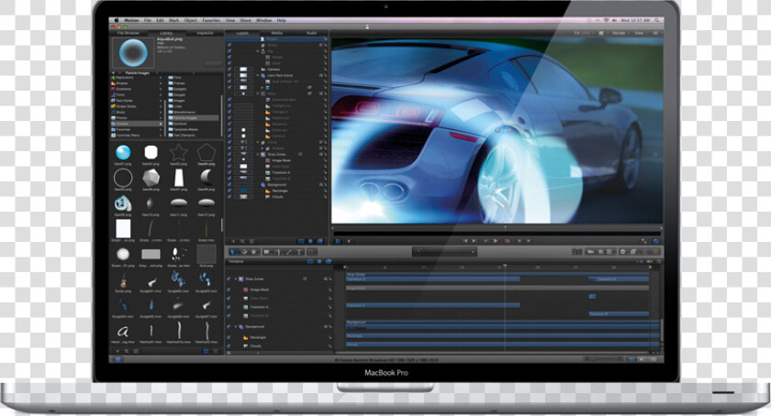Go to start of project
Viewport: 771px width, 416px height.
pos(465,241)
